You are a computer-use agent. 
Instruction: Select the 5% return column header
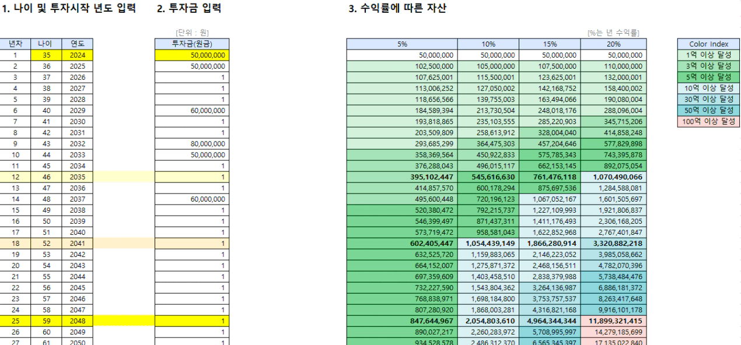pyautogui.click(x=402, y=44)
